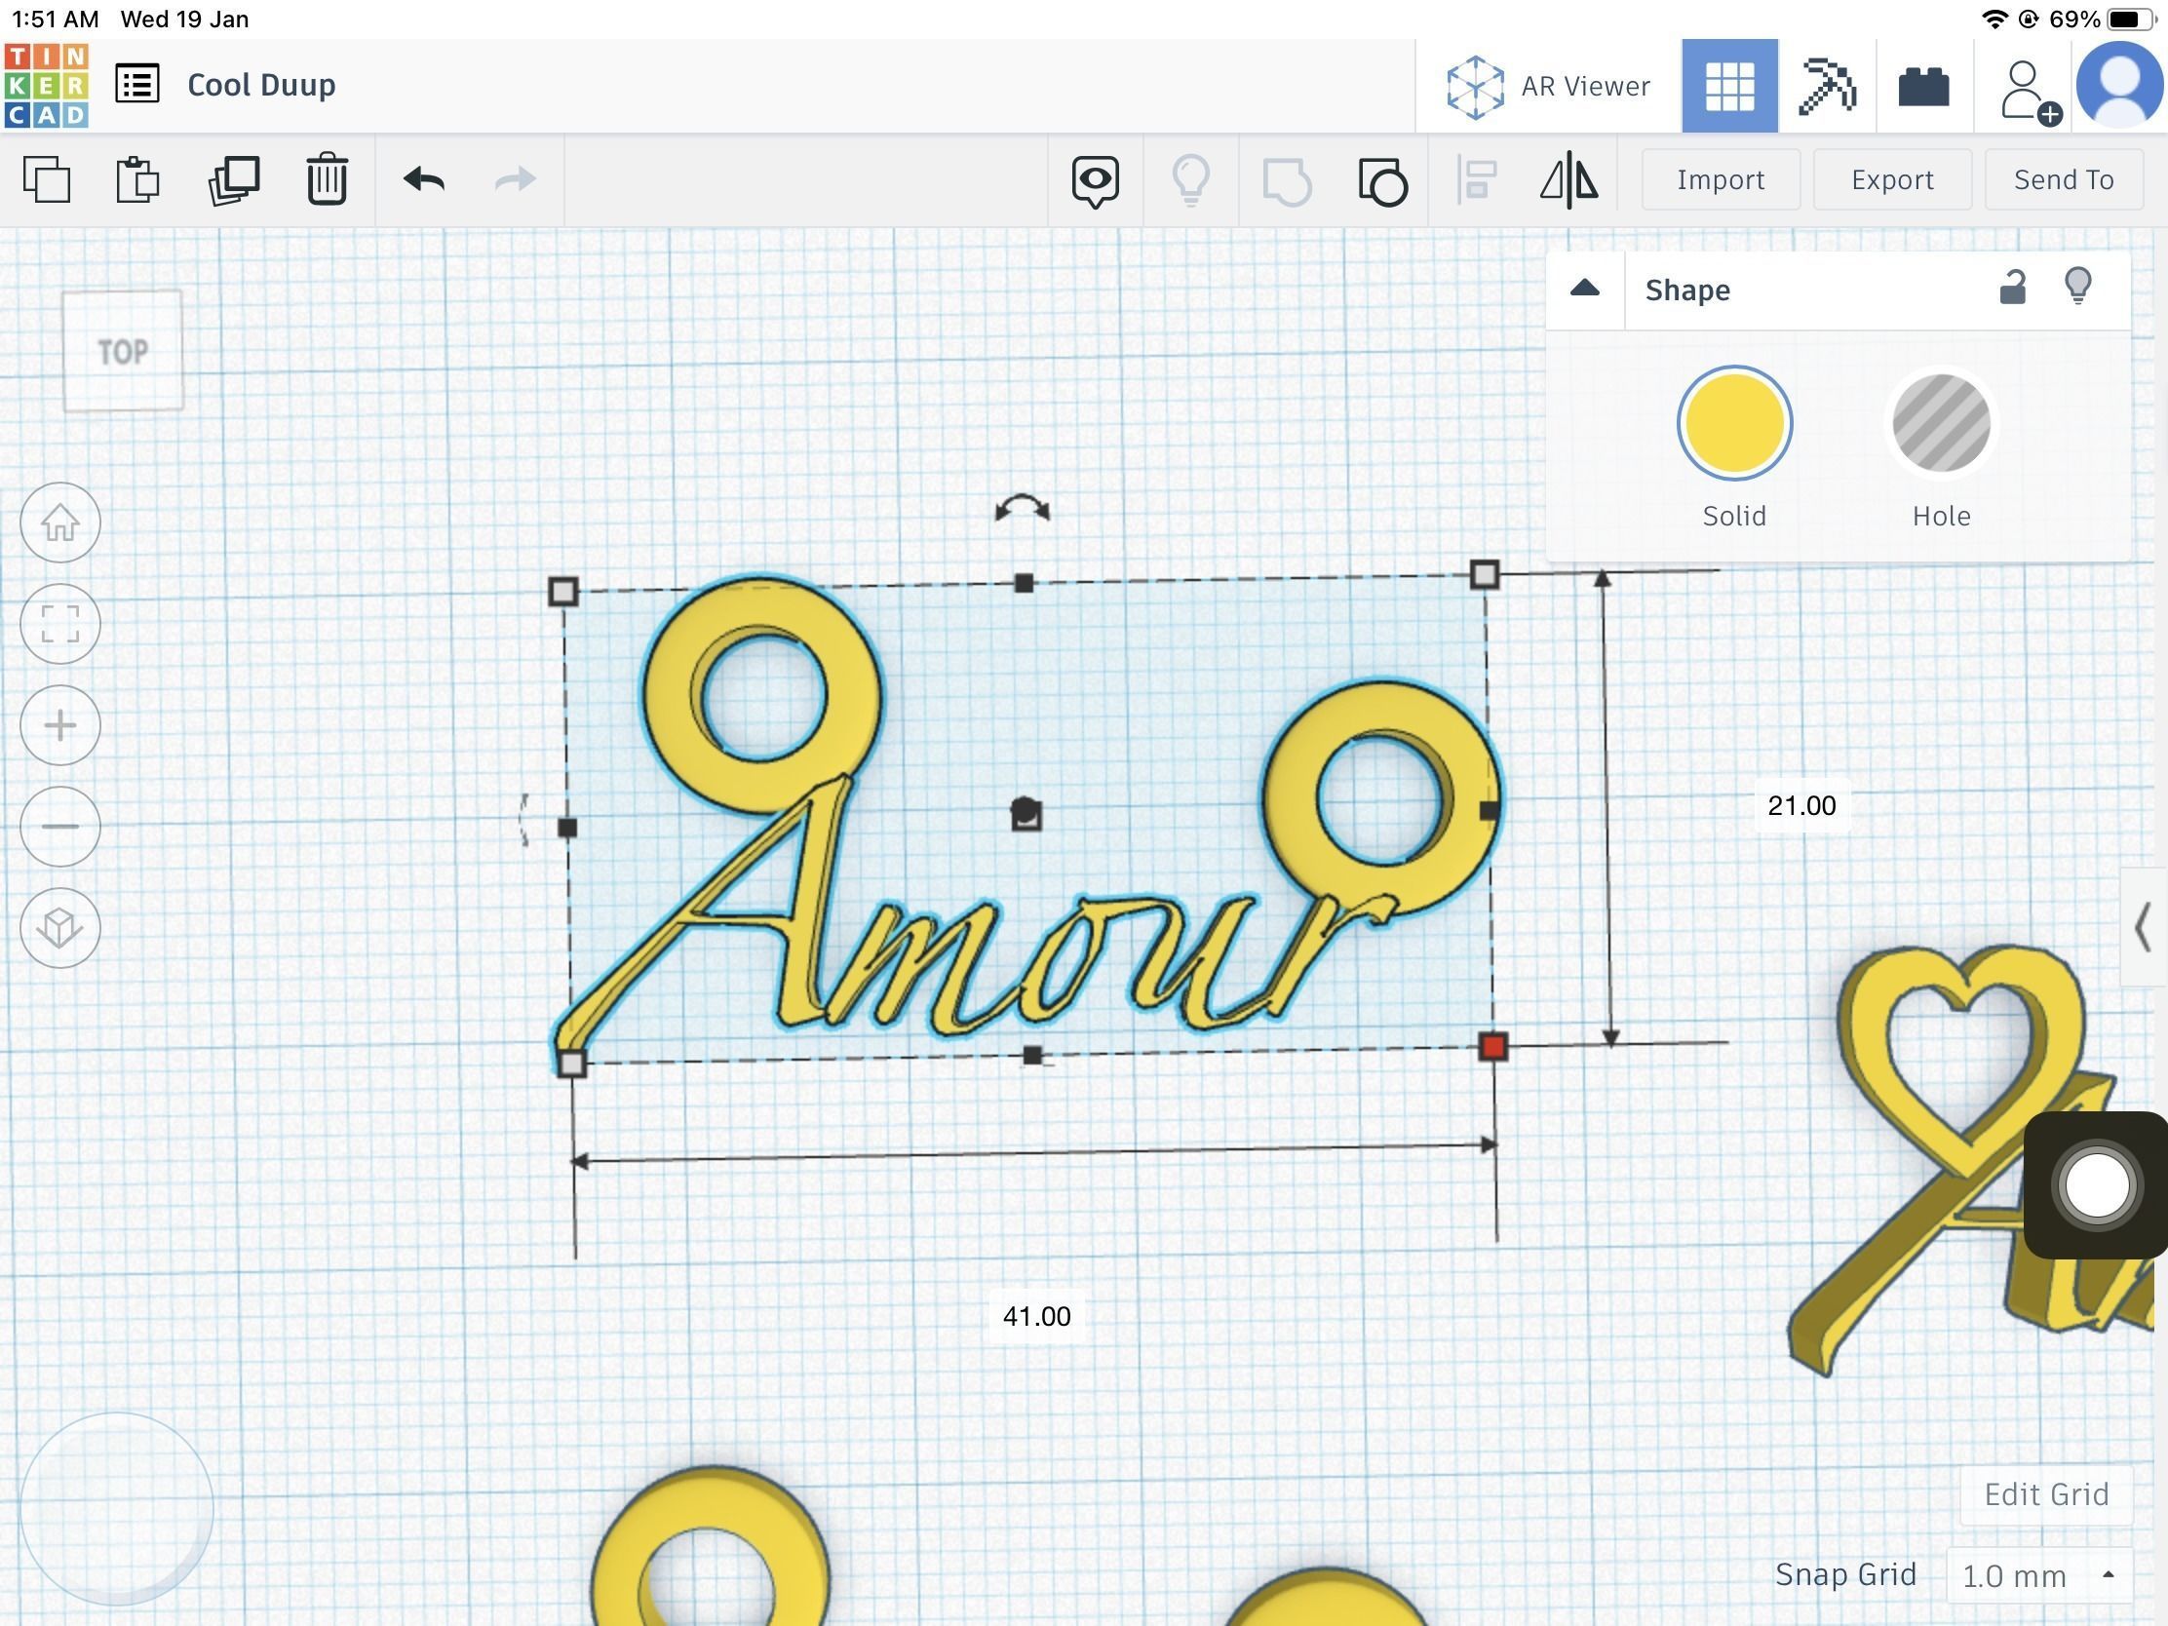Collapse the Shape panel arrow
This screenshot has width=2168, height=1626.
[x=1585, y=290]
